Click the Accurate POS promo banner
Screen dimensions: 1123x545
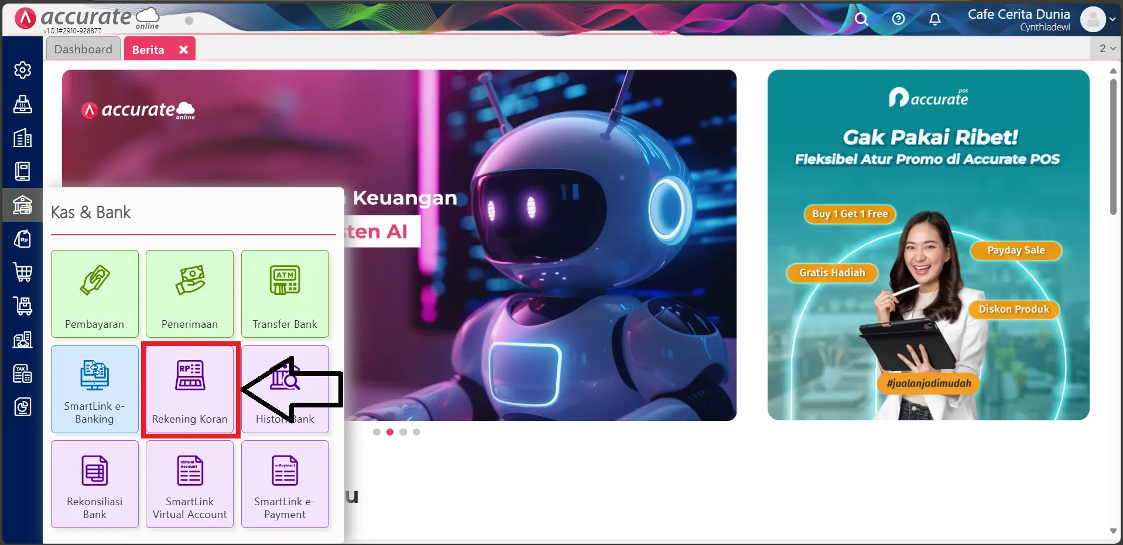[x=928, y=245]
